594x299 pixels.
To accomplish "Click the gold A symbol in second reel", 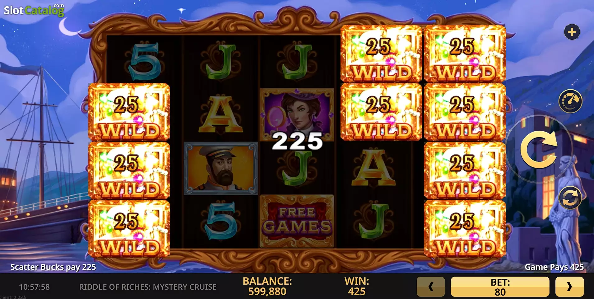I will click(x=221, y=114).
